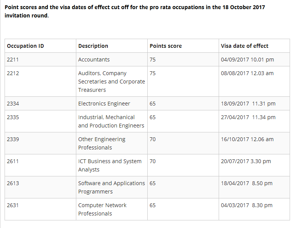Click the Visa date of effect header
The image size is (298, 228).
244,46
